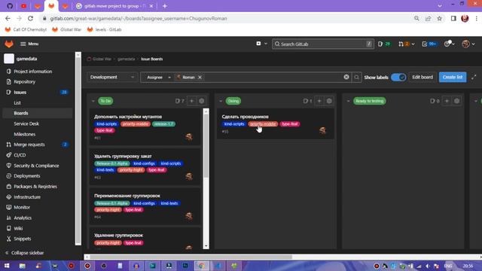Viewport: 482px width, 271px height.
Task: Add new issue to Ready to testing list
Action: pos(447,101)
